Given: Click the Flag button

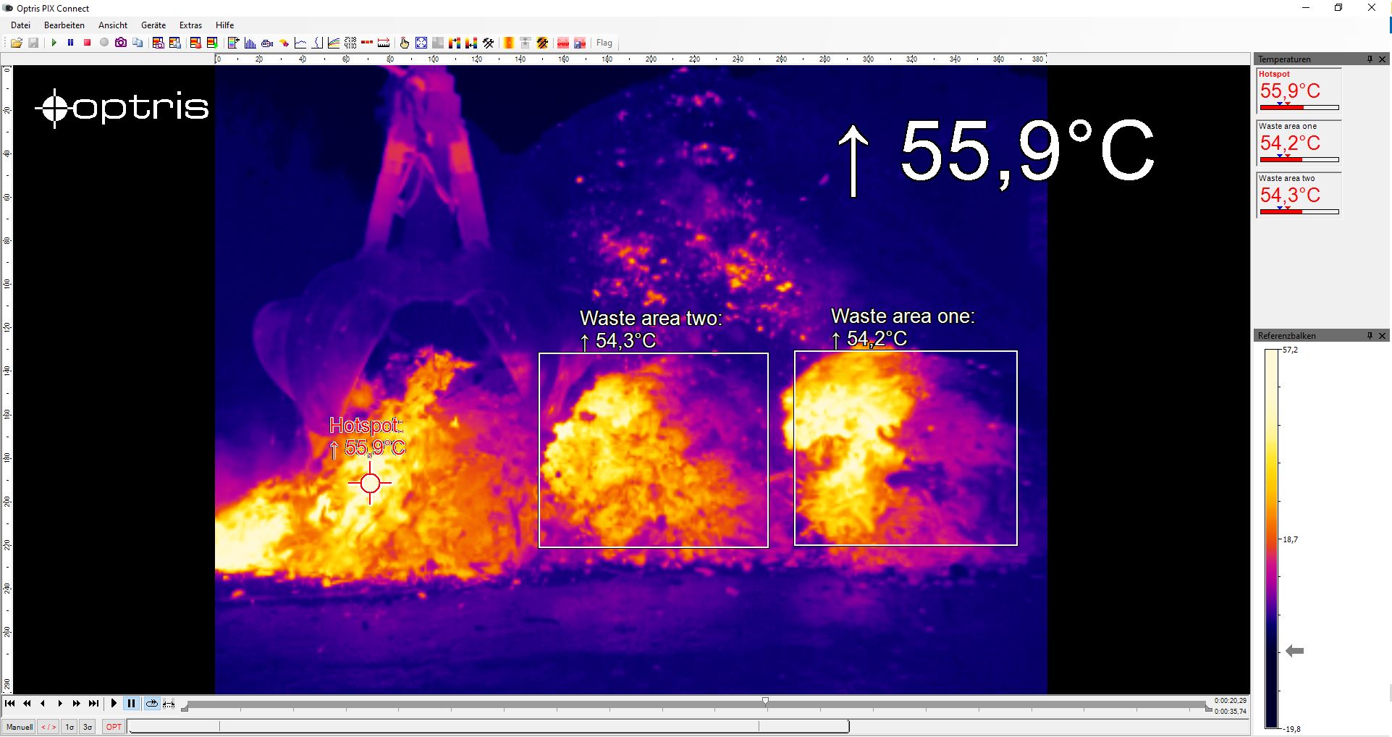Looking at the screenshot, I should click(x=604, y=43).
